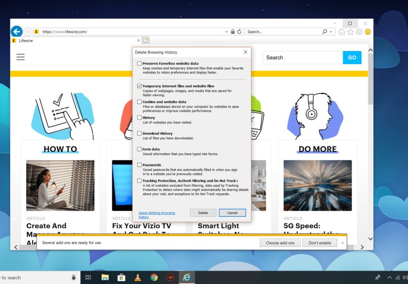The width and height of the screenshot is (408, 284).
Task: Open Google Chrome from the taskbar
Action: [x=154, y=278]
